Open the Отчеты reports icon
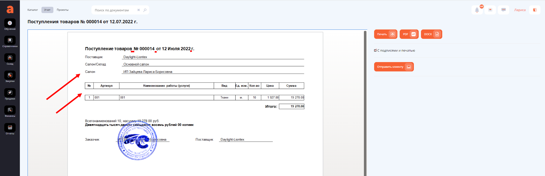545x176 pixels. pyautogui.click(x=10, y=128)
